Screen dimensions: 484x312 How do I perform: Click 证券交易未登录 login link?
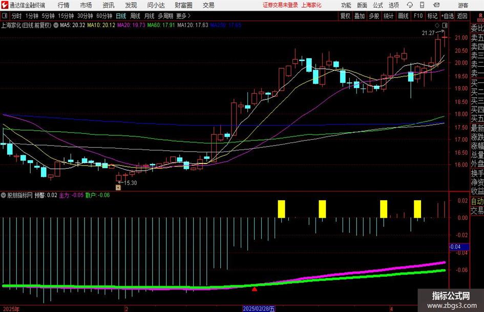[281, 5]
